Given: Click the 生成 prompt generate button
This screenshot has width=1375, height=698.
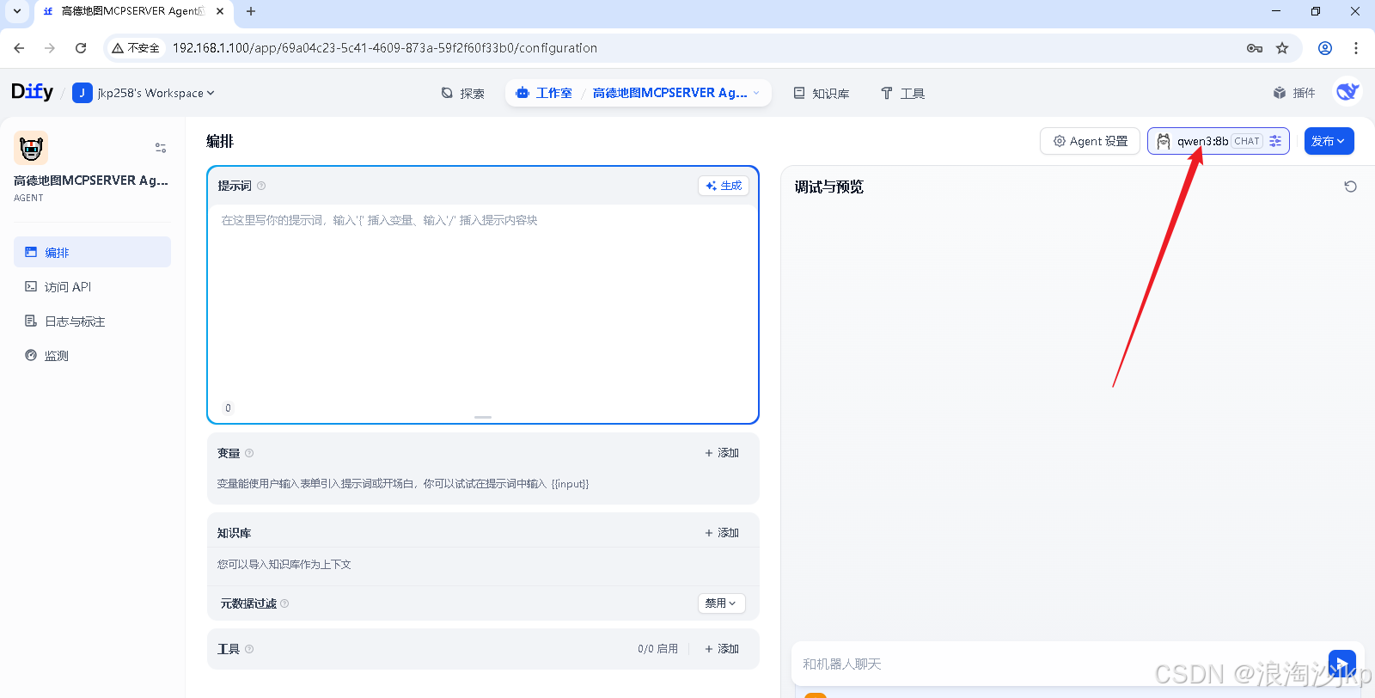Looking at the screenshot, I should pyautogui.click(x=724, y=186).
